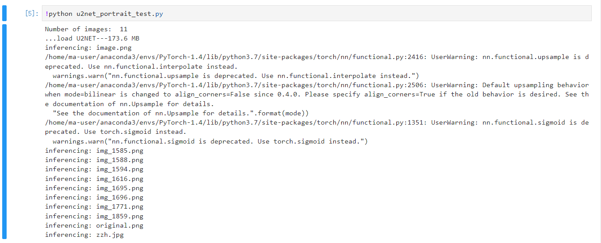This screenshot has height=243, width=601.
Task: Click the 'inferencing: img_1771.png' line
Action: 94,206
